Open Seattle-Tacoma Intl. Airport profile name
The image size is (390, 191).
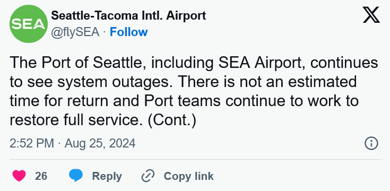[x=128, y=16]
